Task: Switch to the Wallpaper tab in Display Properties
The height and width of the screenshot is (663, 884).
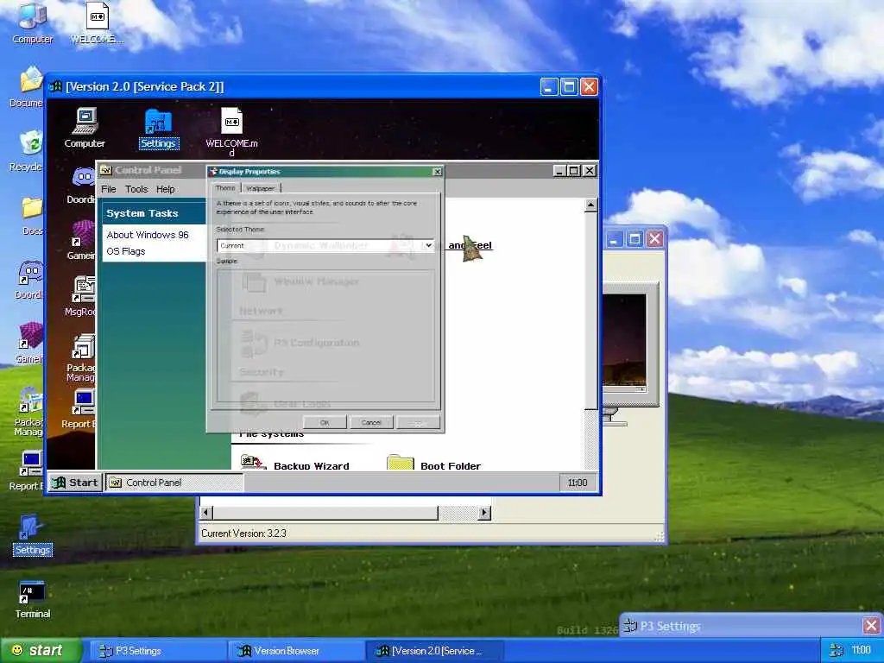Action: 261,188
